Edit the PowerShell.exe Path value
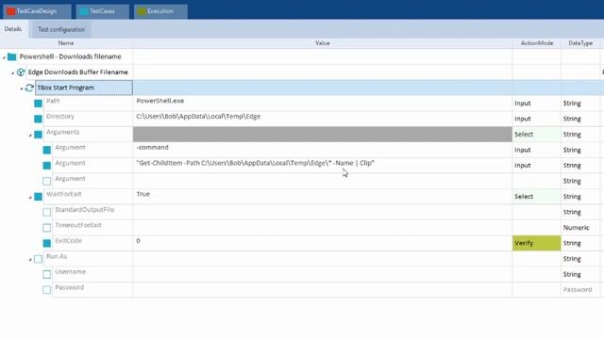This screenshot has width=604, height=339. pos(323,103)
